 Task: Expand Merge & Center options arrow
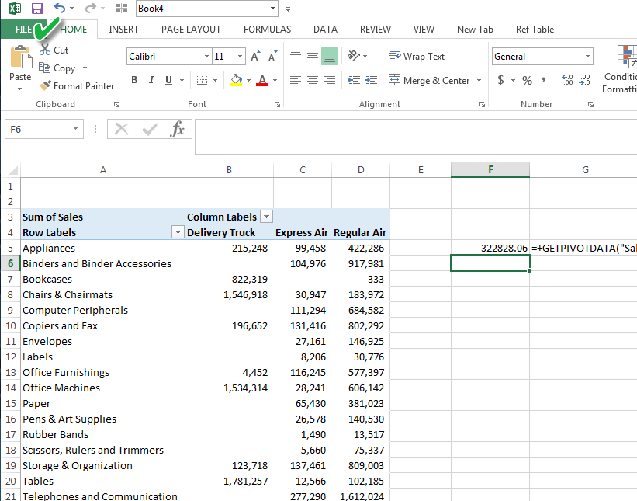click(x=479, y=80)
